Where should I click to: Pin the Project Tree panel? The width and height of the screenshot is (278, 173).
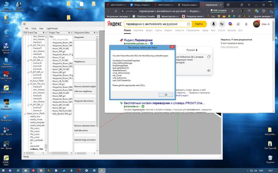(69, 33)
